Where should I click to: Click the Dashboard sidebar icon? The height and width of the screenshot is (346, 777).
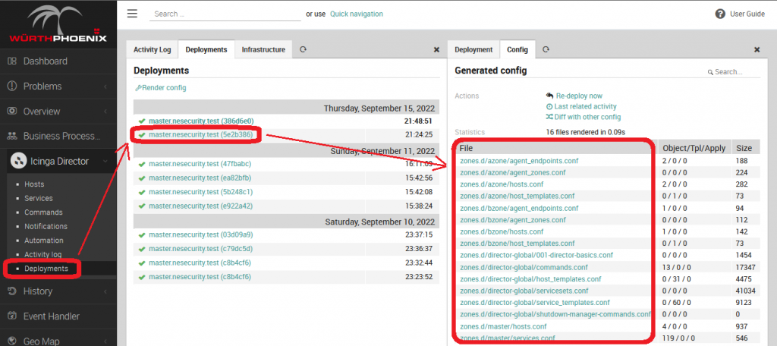(12, 61)
